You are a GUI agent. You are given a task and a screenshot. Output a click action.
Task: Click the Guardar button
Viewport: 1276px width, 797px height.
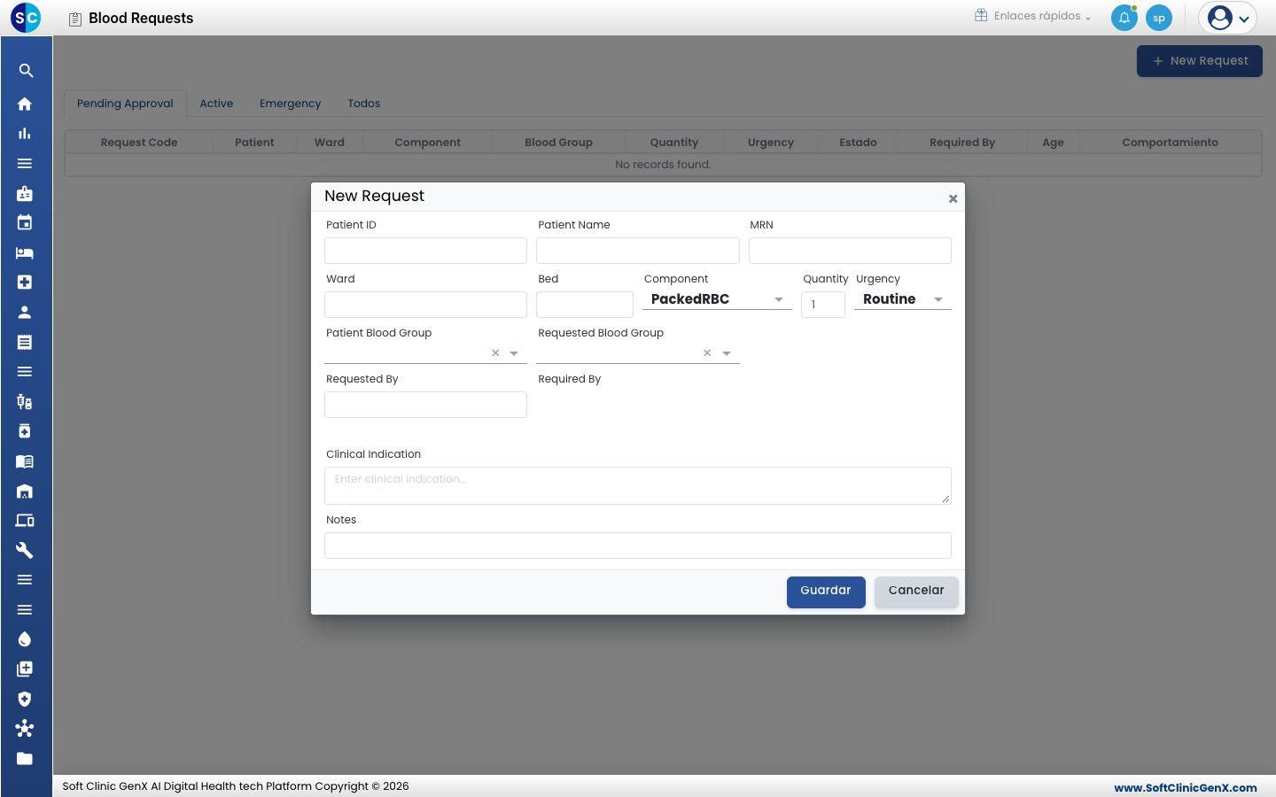826,592
